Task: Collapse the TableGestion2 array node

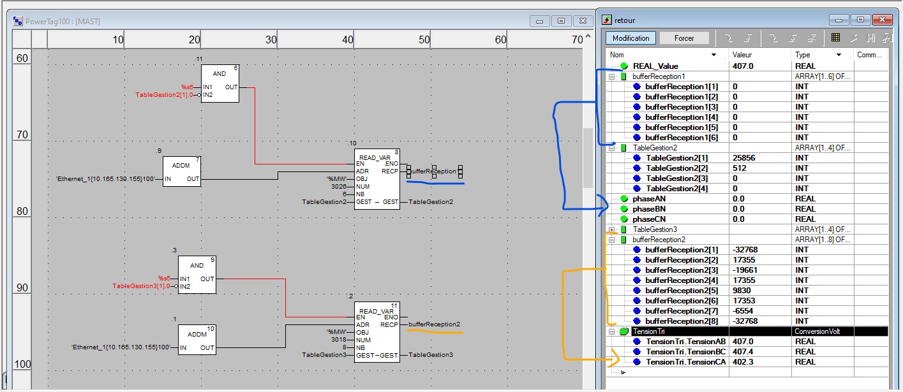Action: point(612,148)
